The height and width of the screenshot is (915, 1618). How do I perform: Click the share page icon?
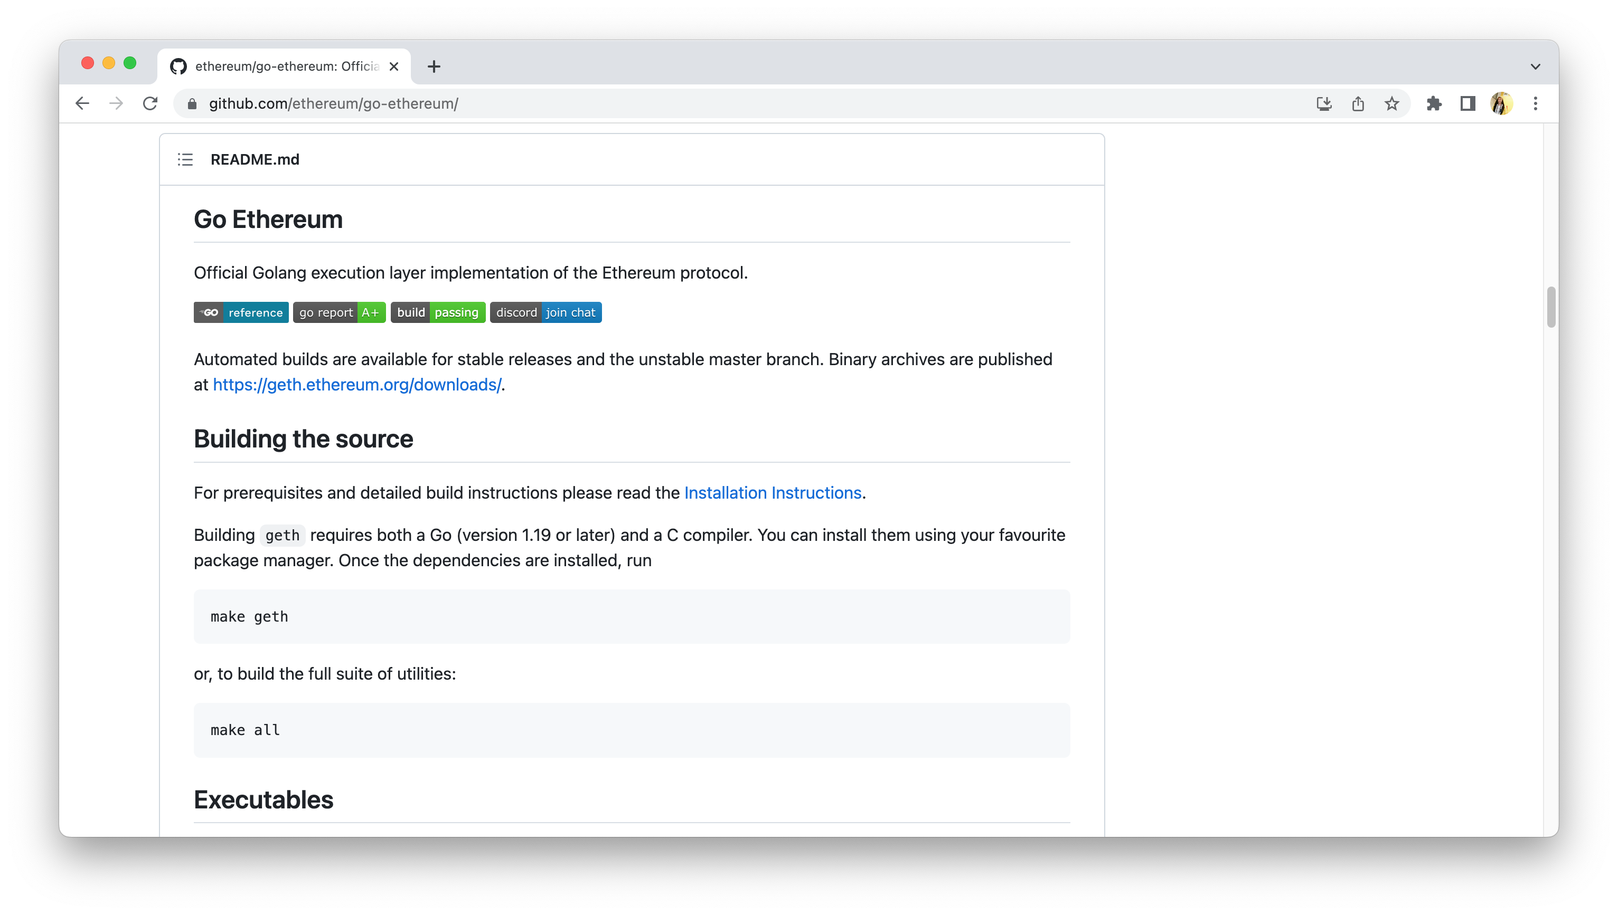click(x=1358, y=104)
